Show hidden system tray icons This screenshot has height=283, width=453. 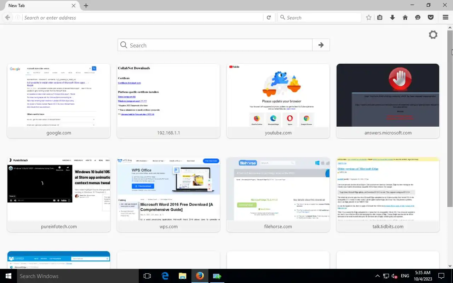point(377,276)
